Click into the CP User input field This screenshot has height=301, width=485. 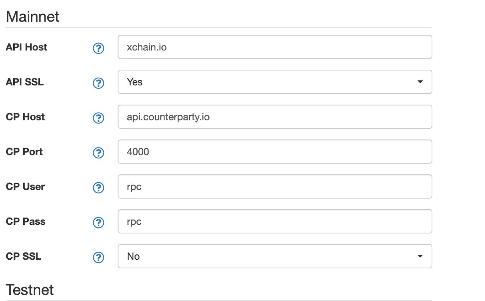pos(275,187)
